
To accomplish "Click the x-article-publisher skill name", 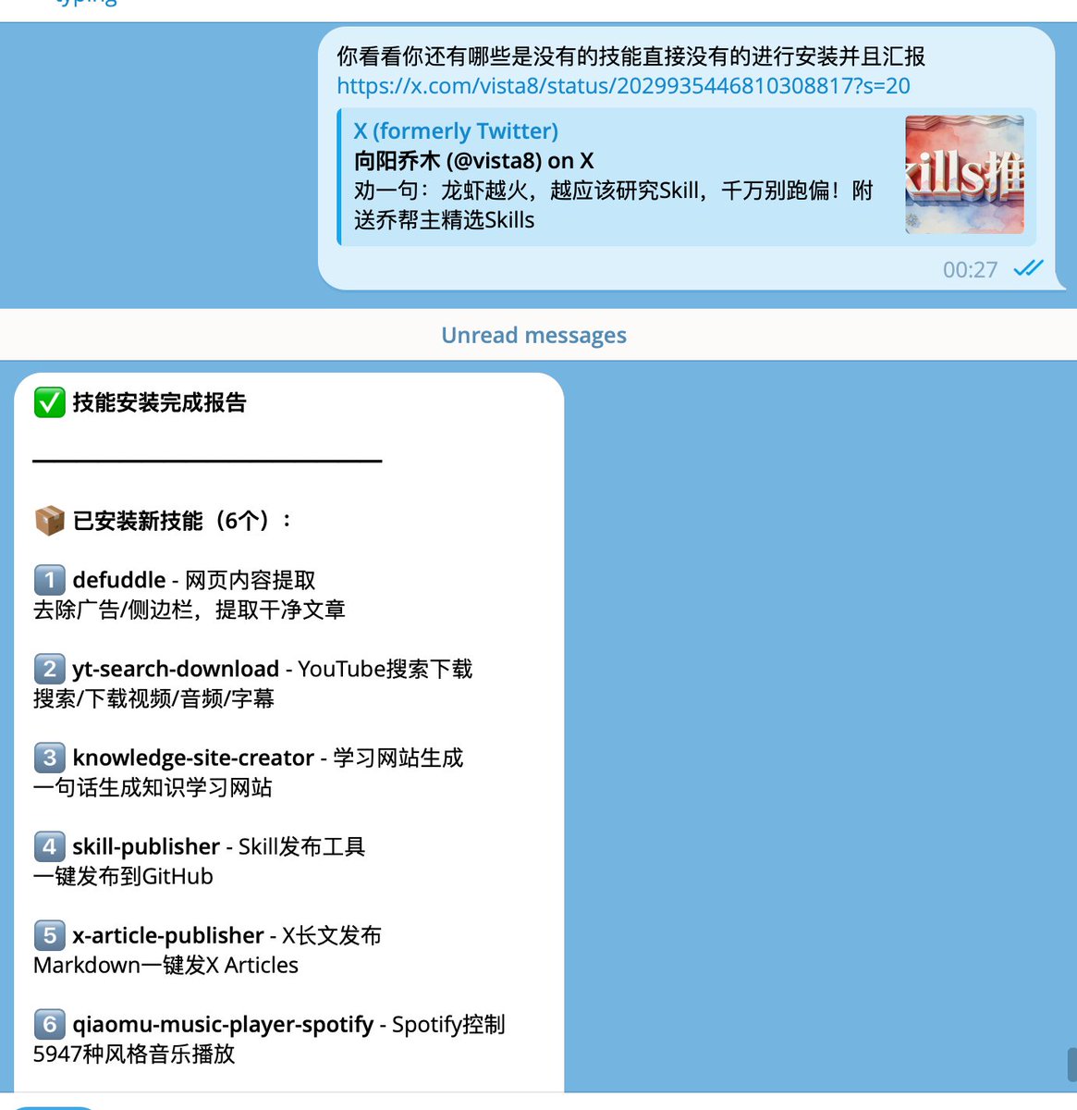I will [168, 935].
